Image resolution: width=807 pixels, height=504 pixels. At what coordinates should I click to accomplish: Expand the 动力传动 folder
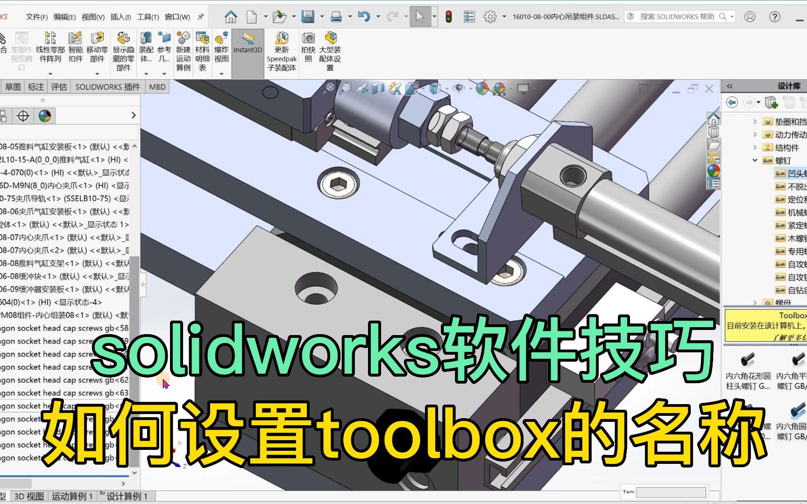pyautogui.click(x=755, y=134)
